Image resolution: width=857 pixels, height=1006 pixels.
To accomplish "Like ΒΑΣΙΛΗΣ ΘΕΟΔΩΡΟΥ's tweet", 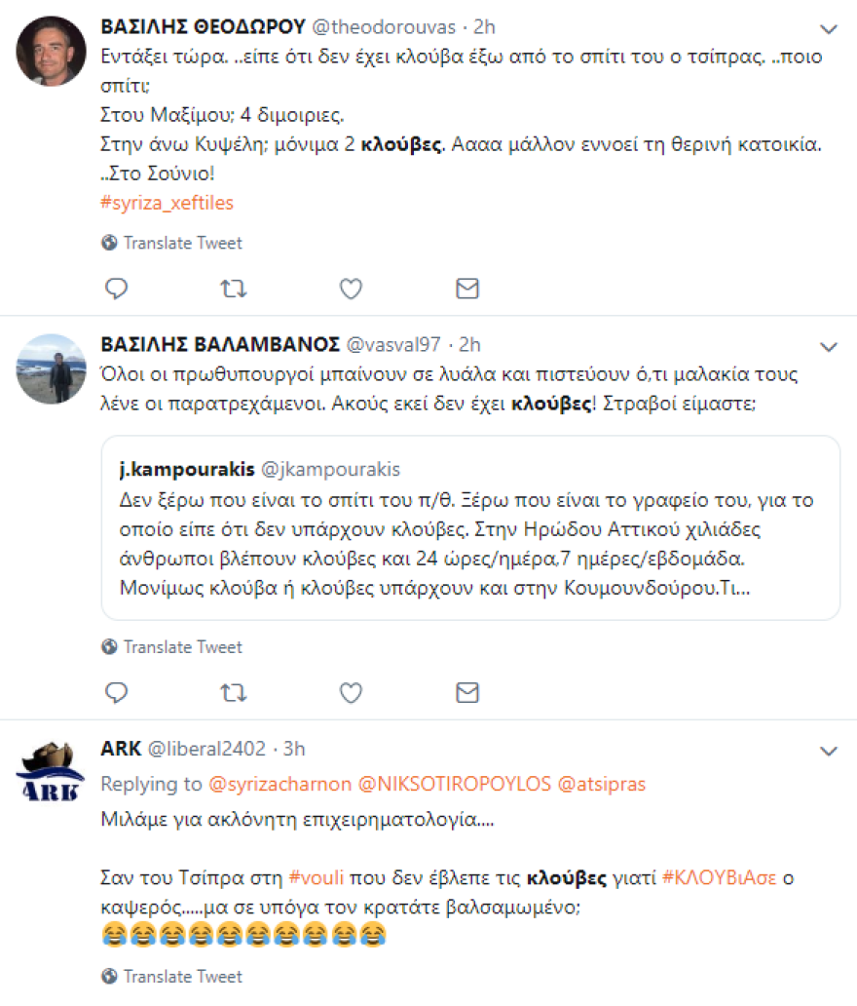I will [x=350, y=289].
